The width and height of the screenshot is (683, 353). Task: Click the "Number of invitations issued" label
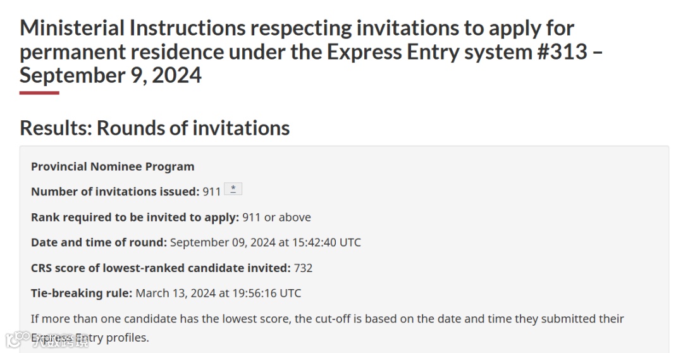coord(115,192)
